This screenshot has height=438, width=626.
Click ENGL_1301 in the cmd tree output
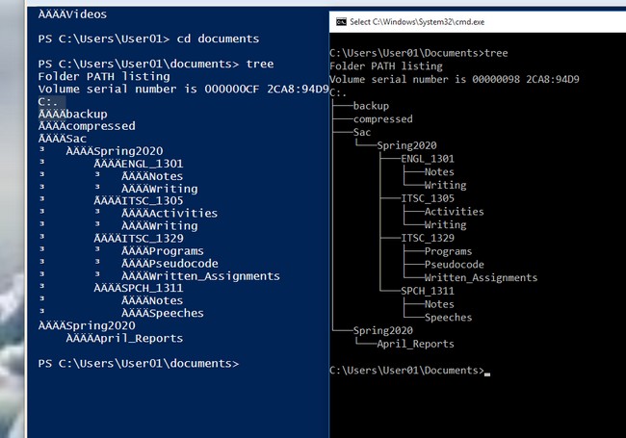(428, 159)
